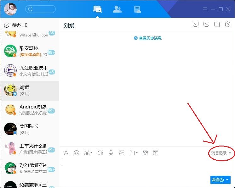This screenshot has width=235, height=188.
Task: Open 消息记录 message history
Action: pyautogui.click(x=219, y=153)
